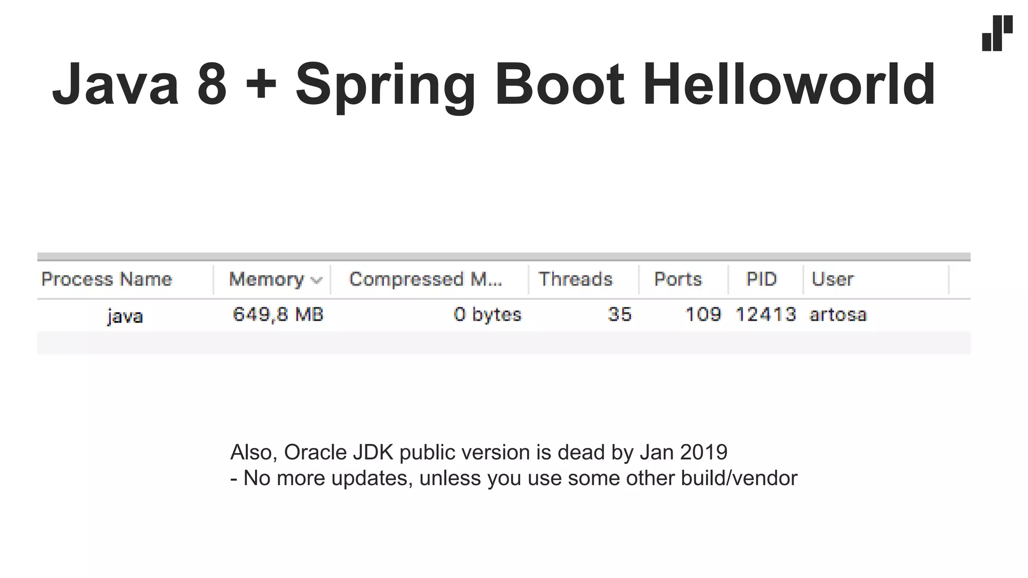Click the artosa user cell
Viewport: 1028px width, 578px height.
tap(838, 315)
